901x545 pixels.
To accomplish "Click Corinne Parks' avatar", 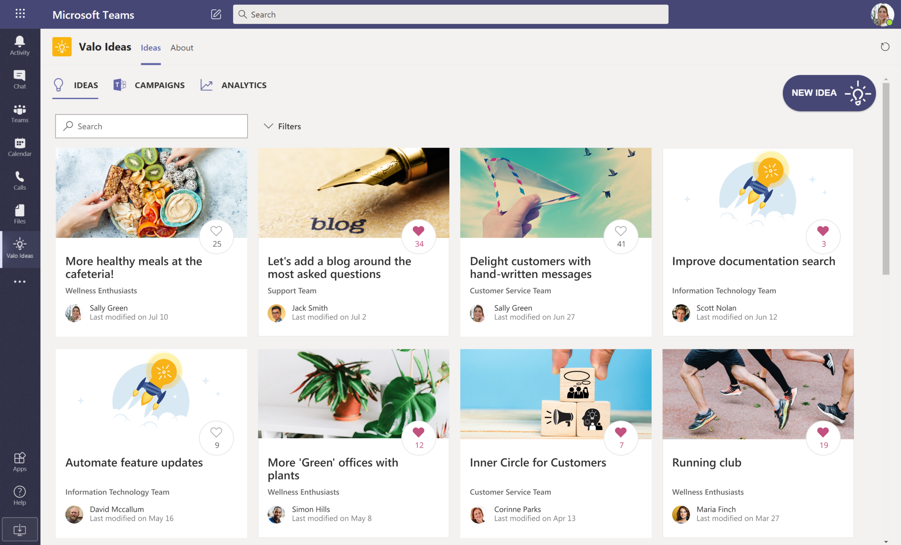I will (479, 514).
